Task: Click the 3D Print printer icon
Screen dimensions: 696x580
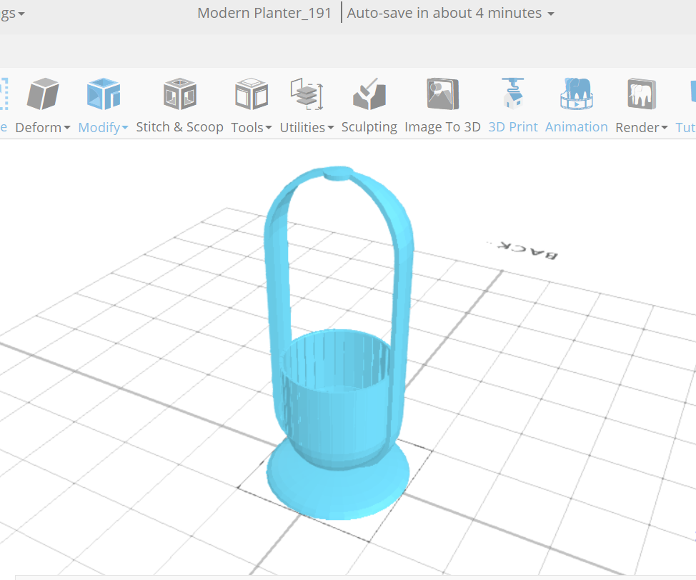Action: pyautogui.click(x=512, y=93)
